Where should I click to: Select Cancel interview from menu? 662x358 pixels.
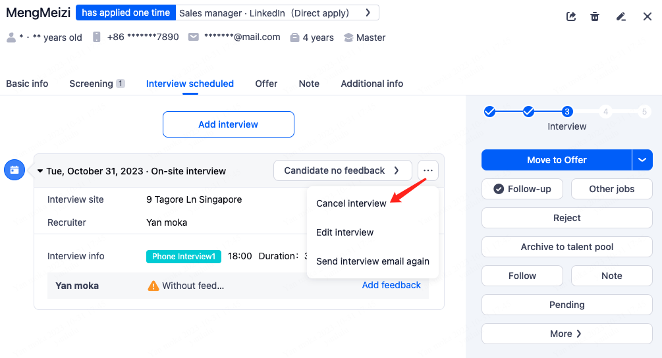tap(351, 203)
